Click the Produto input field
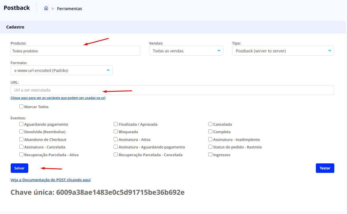This screenshot has height=214, width=347. click(x=75, y=51)
